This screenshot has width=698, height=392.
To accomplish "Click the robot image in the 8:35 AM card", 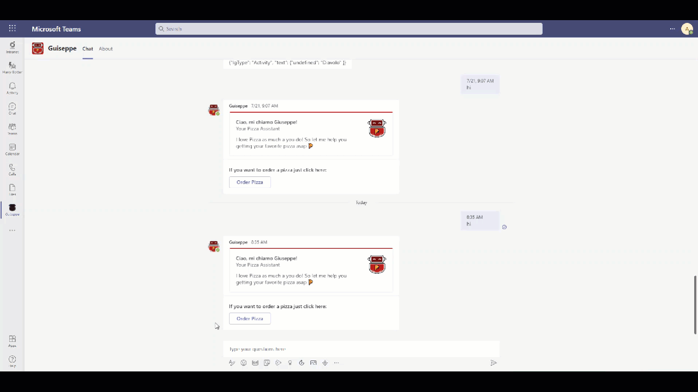I will (377, 265).
